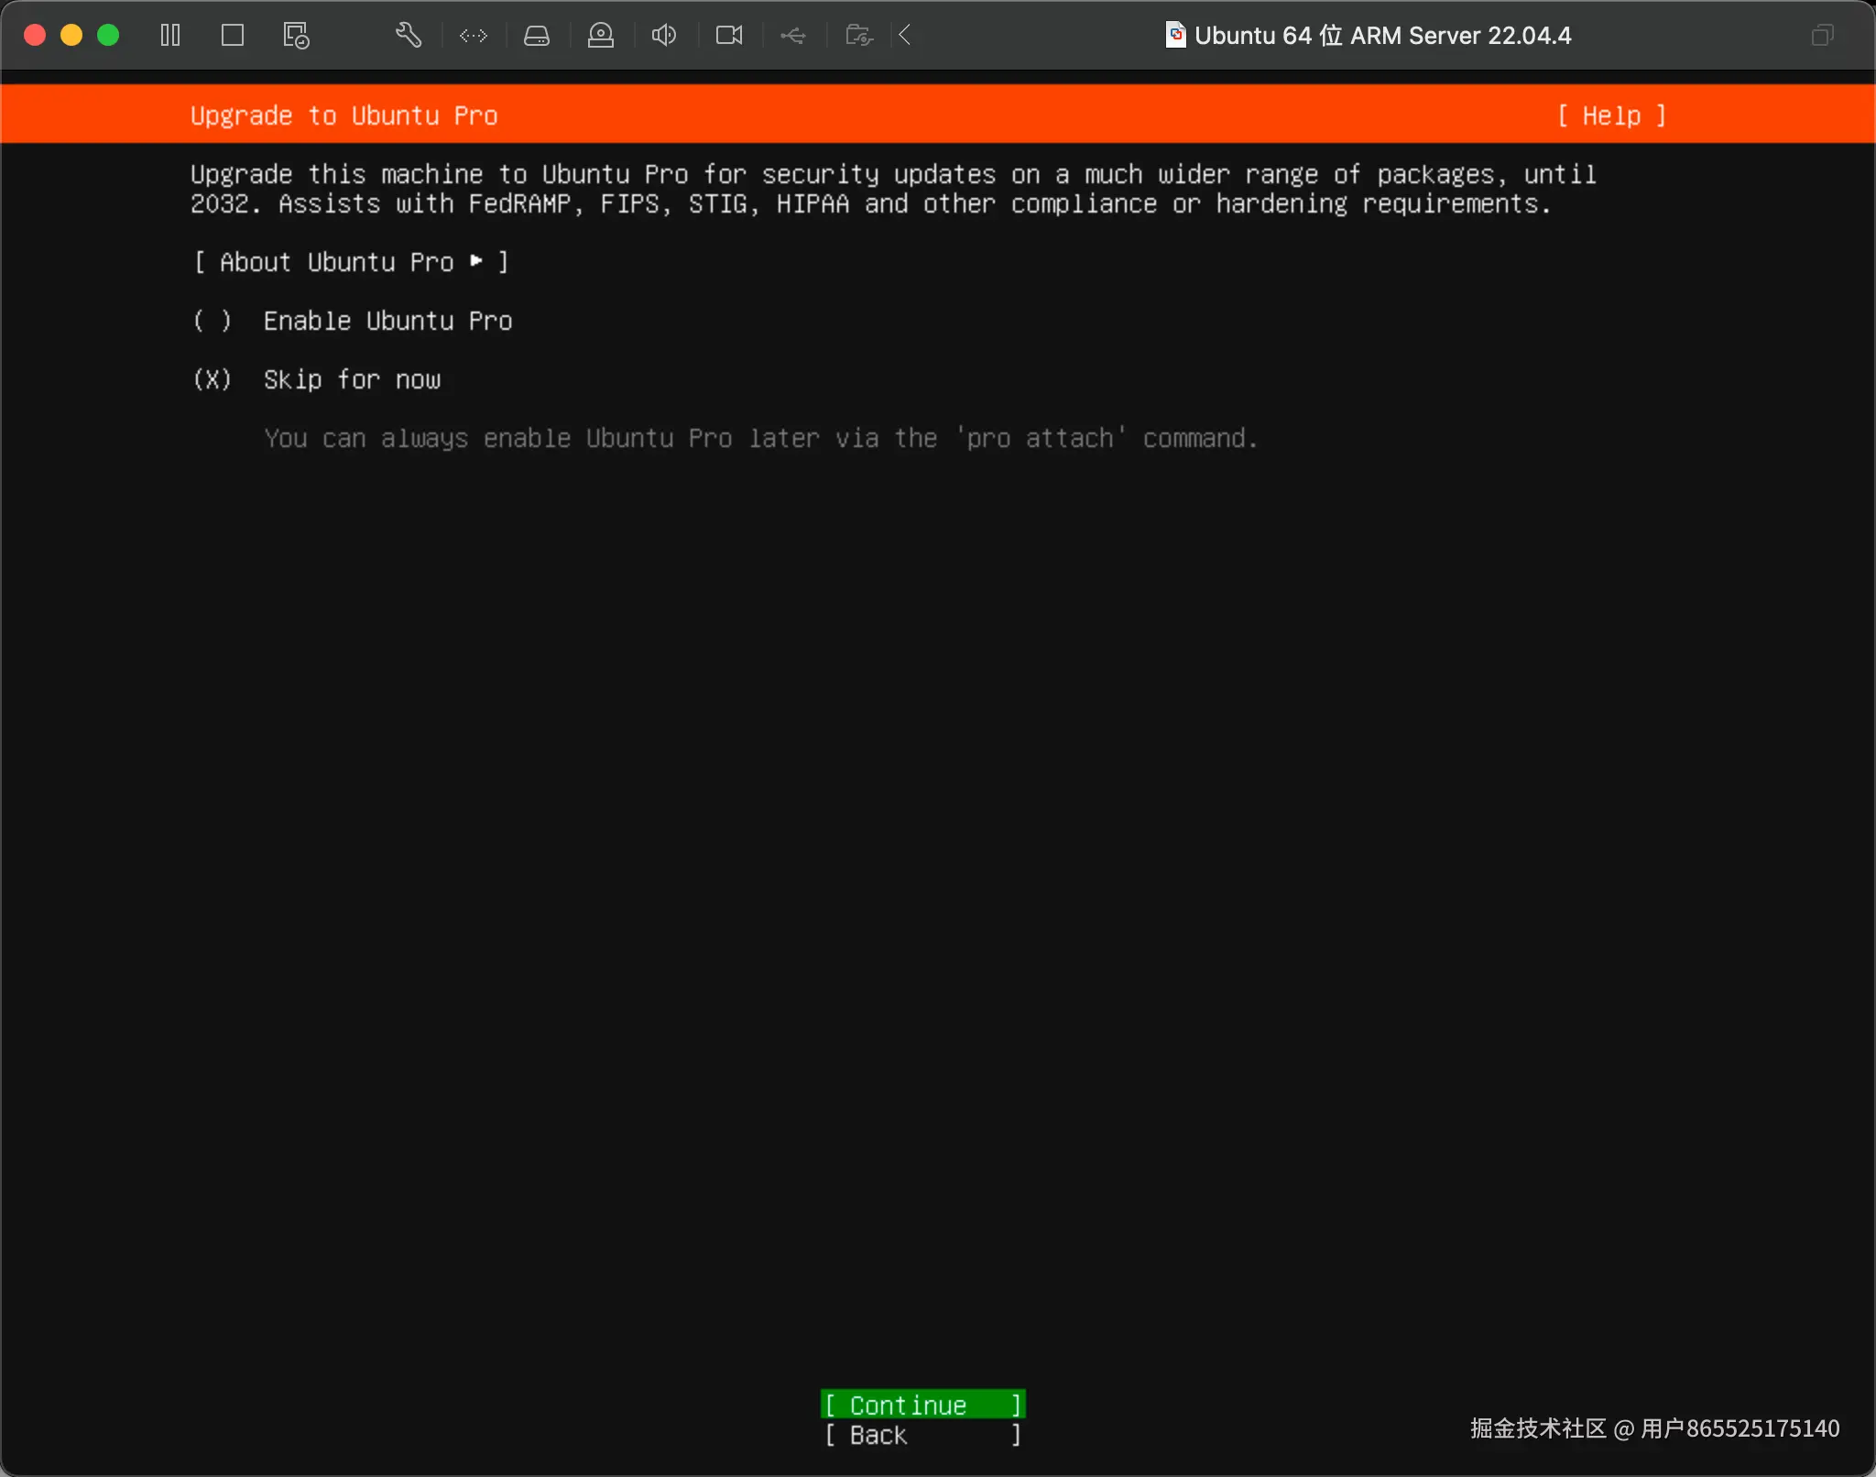The height and width of the screenshot is (1477, 1876).
Task: Click the USB devices icon
Action: tap(793, 36)
